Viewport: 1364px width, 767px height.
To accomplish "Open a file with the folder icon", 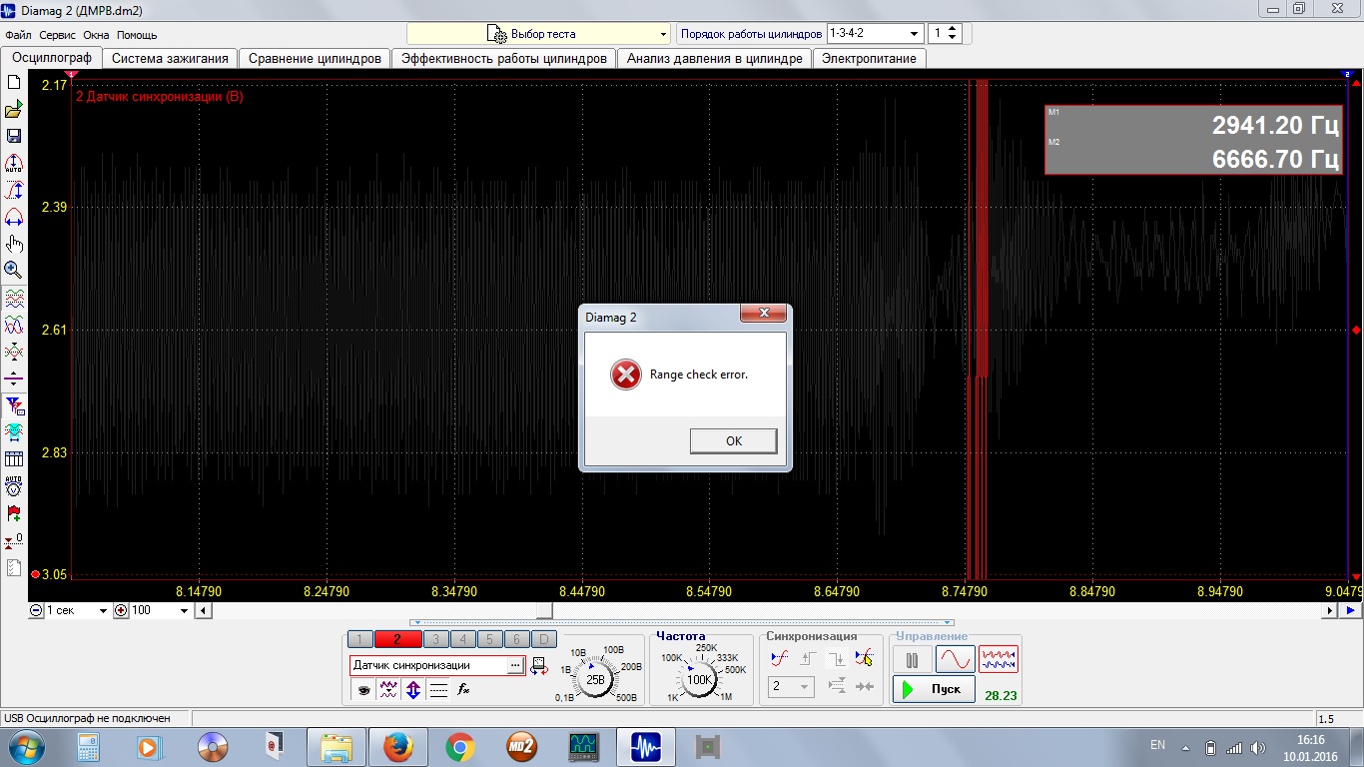I will pyautogui.click(x=14, y=110).
